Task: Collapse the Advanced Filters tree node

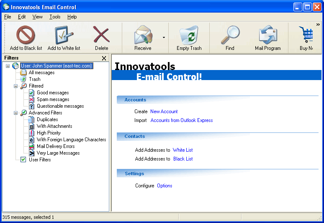Action: (16, 113)
